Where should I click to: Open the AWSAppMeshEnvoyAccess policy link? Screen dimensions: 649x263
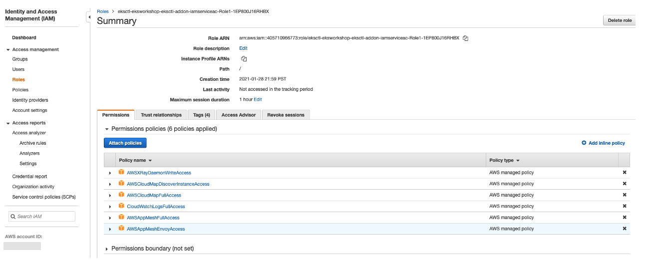pyautogui.click(x=156, y=229)
